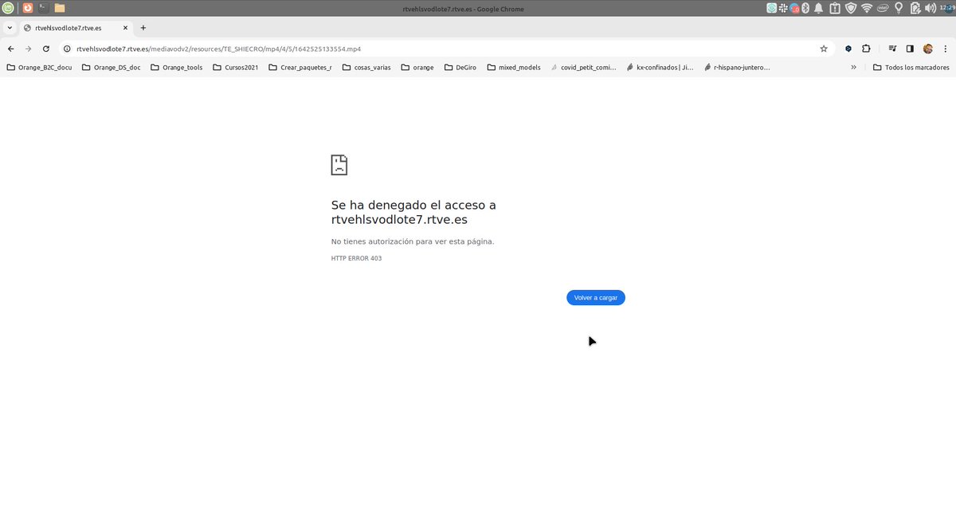Go forward to the next page
This screenshot has height=525, width=956.
click(x=29, y=49)
